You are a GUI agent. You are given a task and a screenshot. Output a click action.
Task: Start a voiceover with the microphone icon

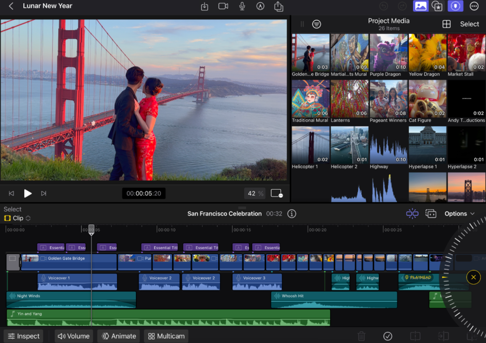point(242,6)
